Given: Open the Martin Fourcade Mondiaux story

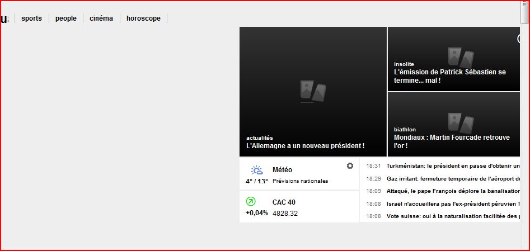Looking at the screenshot, I should (452, 141).
